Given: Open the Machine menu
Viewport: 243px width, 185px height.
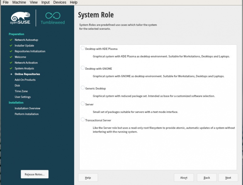Looking at the screenshot, I should 19,2.
